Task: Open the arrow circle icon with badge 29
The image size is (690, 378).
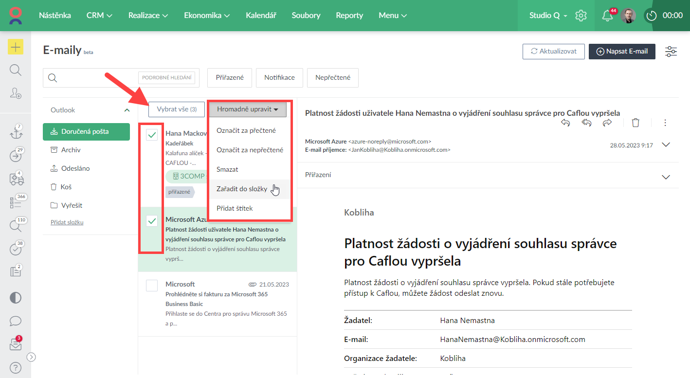Action: point(16,156)
